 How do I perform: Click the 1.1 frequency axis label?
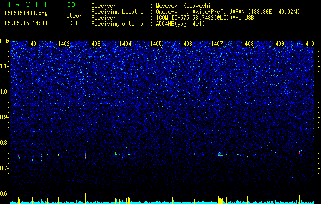[4, 66]
